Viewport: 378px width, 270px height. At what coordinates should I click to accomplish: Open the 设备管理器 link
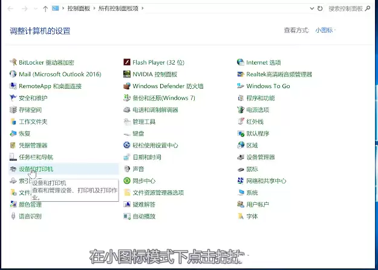[x=260, y=157]
